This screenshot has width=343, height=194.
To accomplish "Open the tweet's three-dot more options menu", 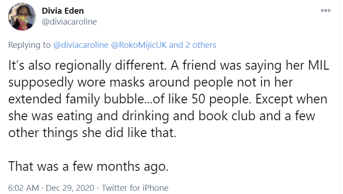I will pos(325,10).
